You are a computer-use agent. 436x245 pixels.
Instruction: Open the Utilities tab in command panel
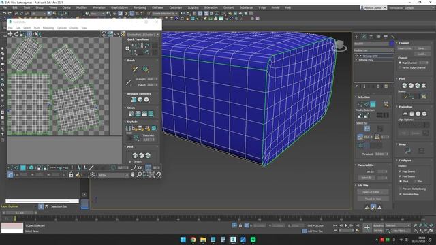[x=392, y=37]
